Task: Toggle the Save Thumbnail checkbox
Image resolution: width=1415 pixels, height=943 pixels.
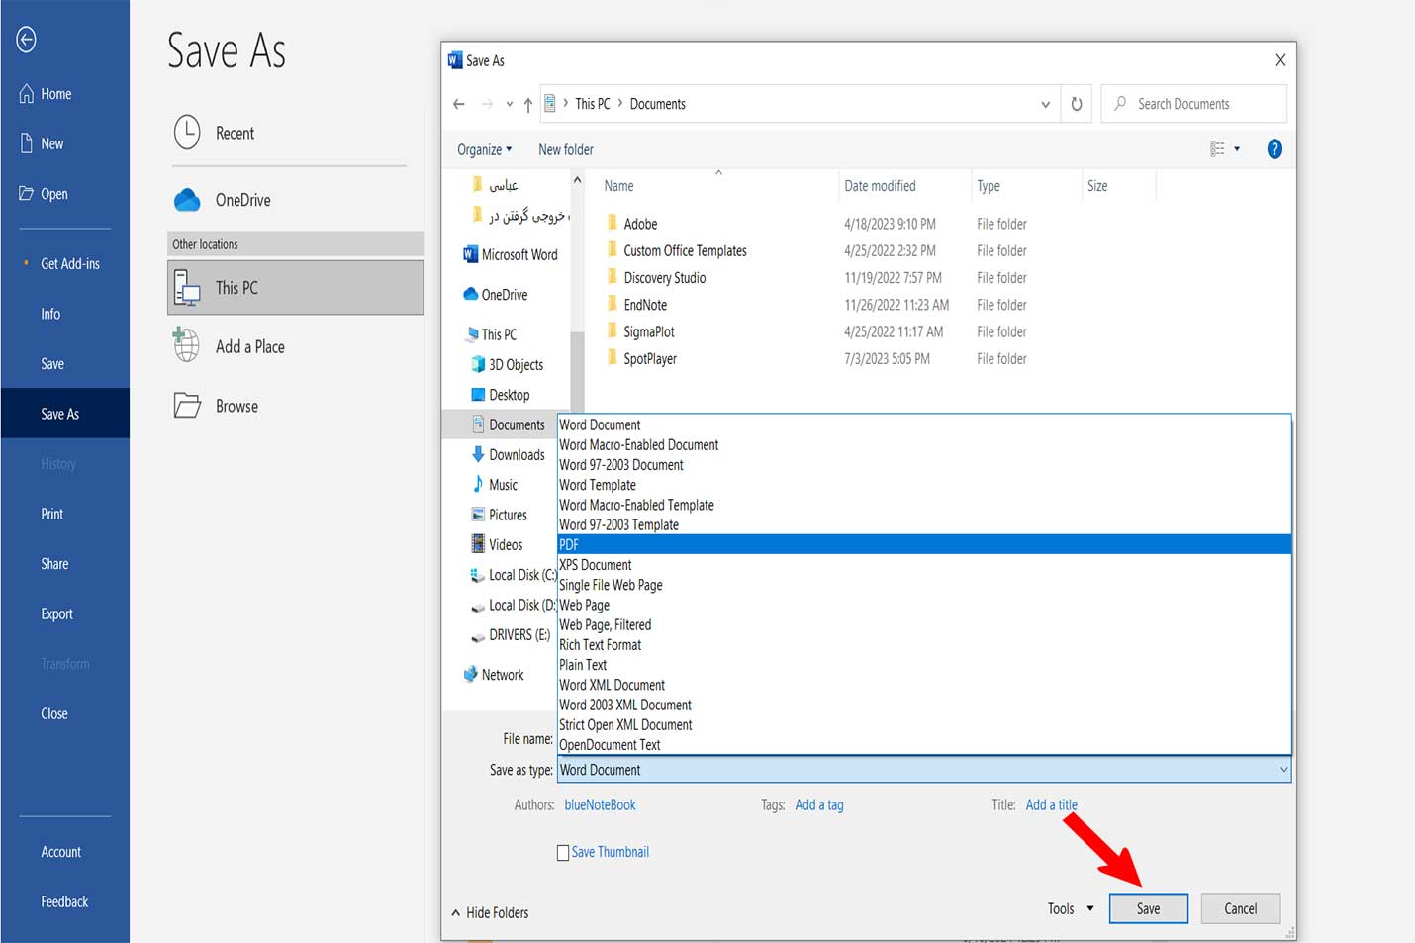Action: click(x=563, y=853)
